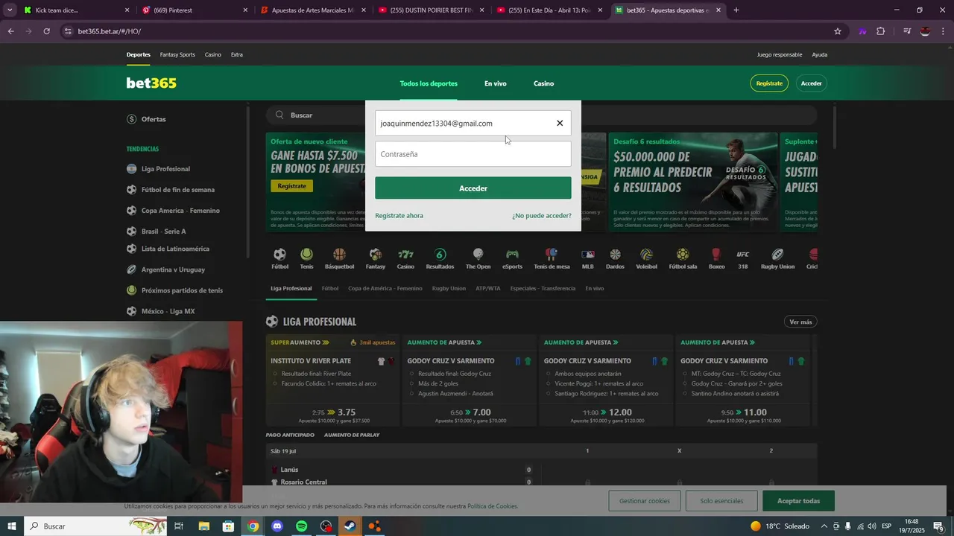Select the Dardos icon
Screen dimensions: 954x536
[615, 258]
